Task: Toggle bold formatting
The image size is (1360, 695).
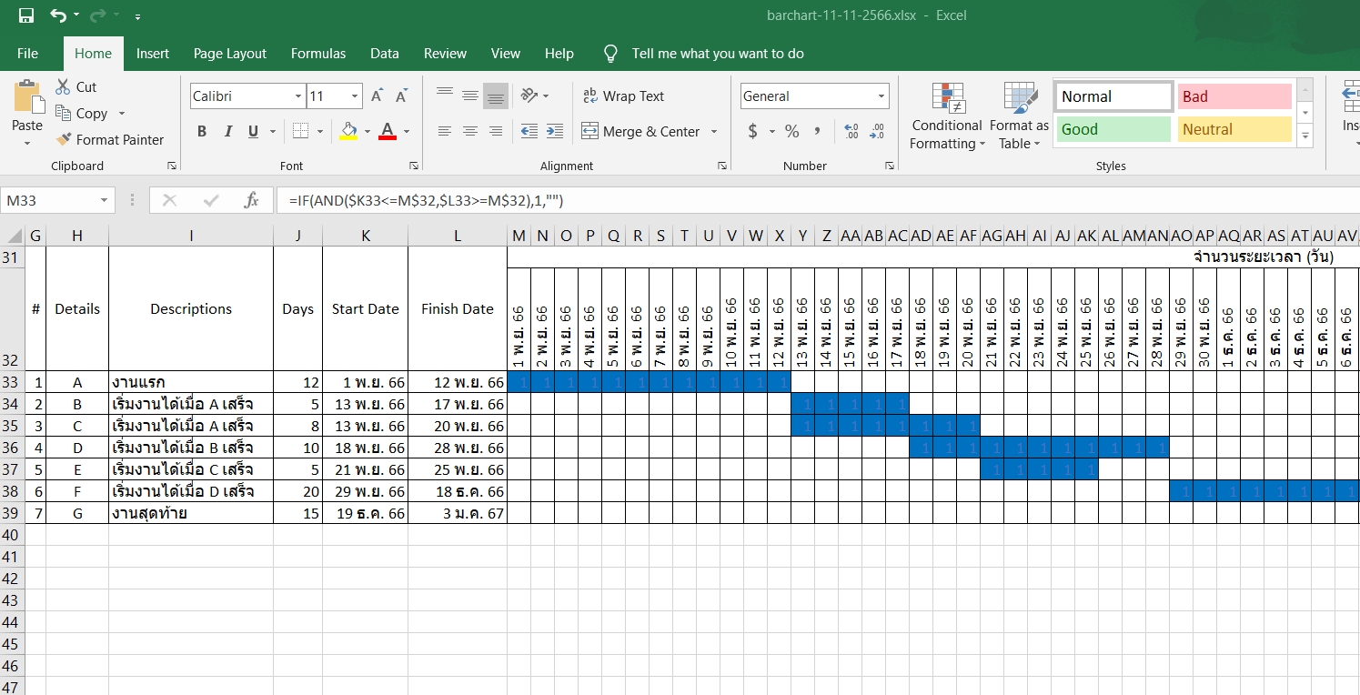Action: pyautogui.click(x=201, y=131)
